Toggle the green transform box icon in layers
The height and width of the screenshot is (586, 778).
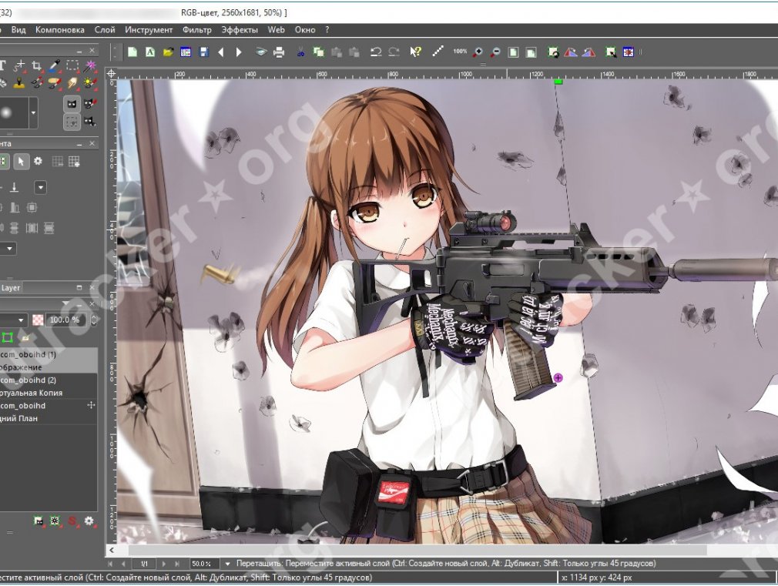(x=8, y=338)
